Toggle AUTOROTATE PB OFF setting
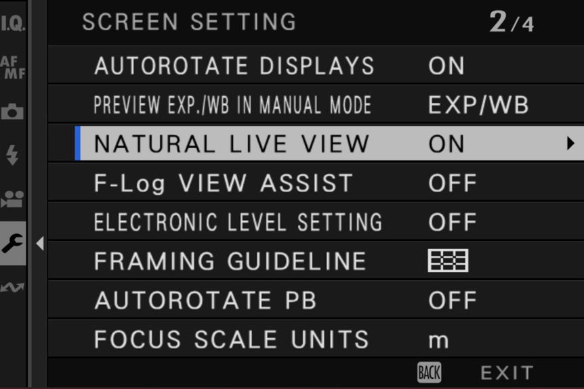Screen dimensions: 584x389 point(452,300)
